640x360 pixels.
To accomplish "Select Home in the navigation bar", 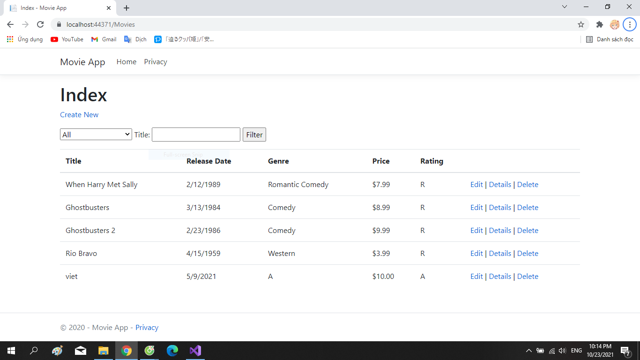I will (126, 61).
